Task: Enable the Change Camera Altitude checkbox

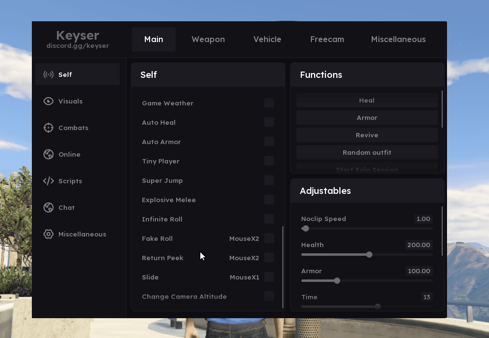Action: point(269,296)
